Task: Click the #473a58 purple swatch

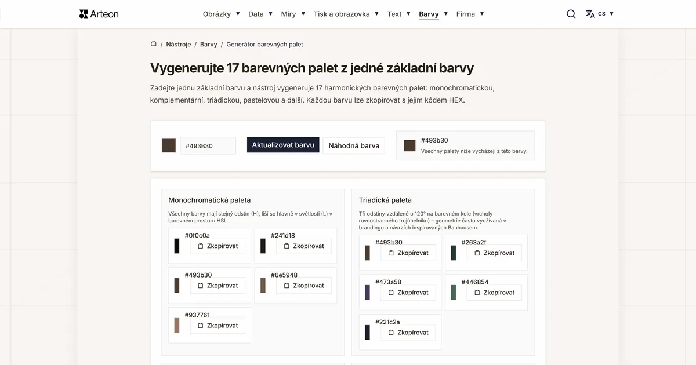Action: (x=367, y=292)
